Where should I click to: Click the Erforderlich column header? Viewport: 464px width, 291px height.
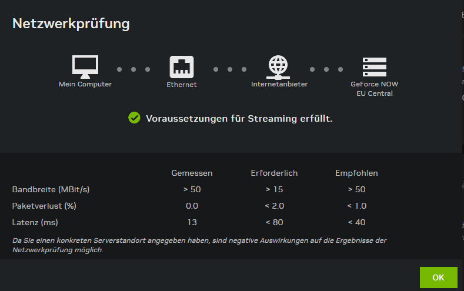click(274, 173)
